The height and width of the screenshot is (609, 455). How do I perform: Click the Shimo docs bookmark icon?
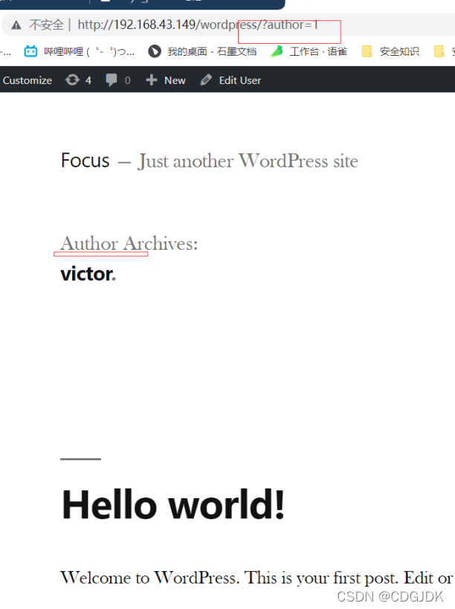pos(155,51)
